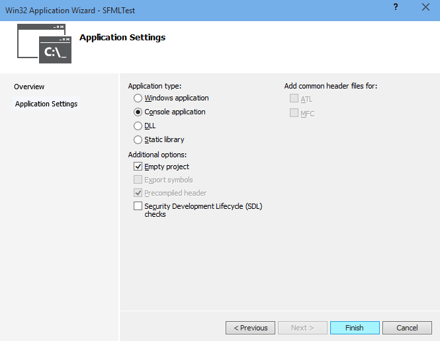Select Console application radio button

coord(138,112)
